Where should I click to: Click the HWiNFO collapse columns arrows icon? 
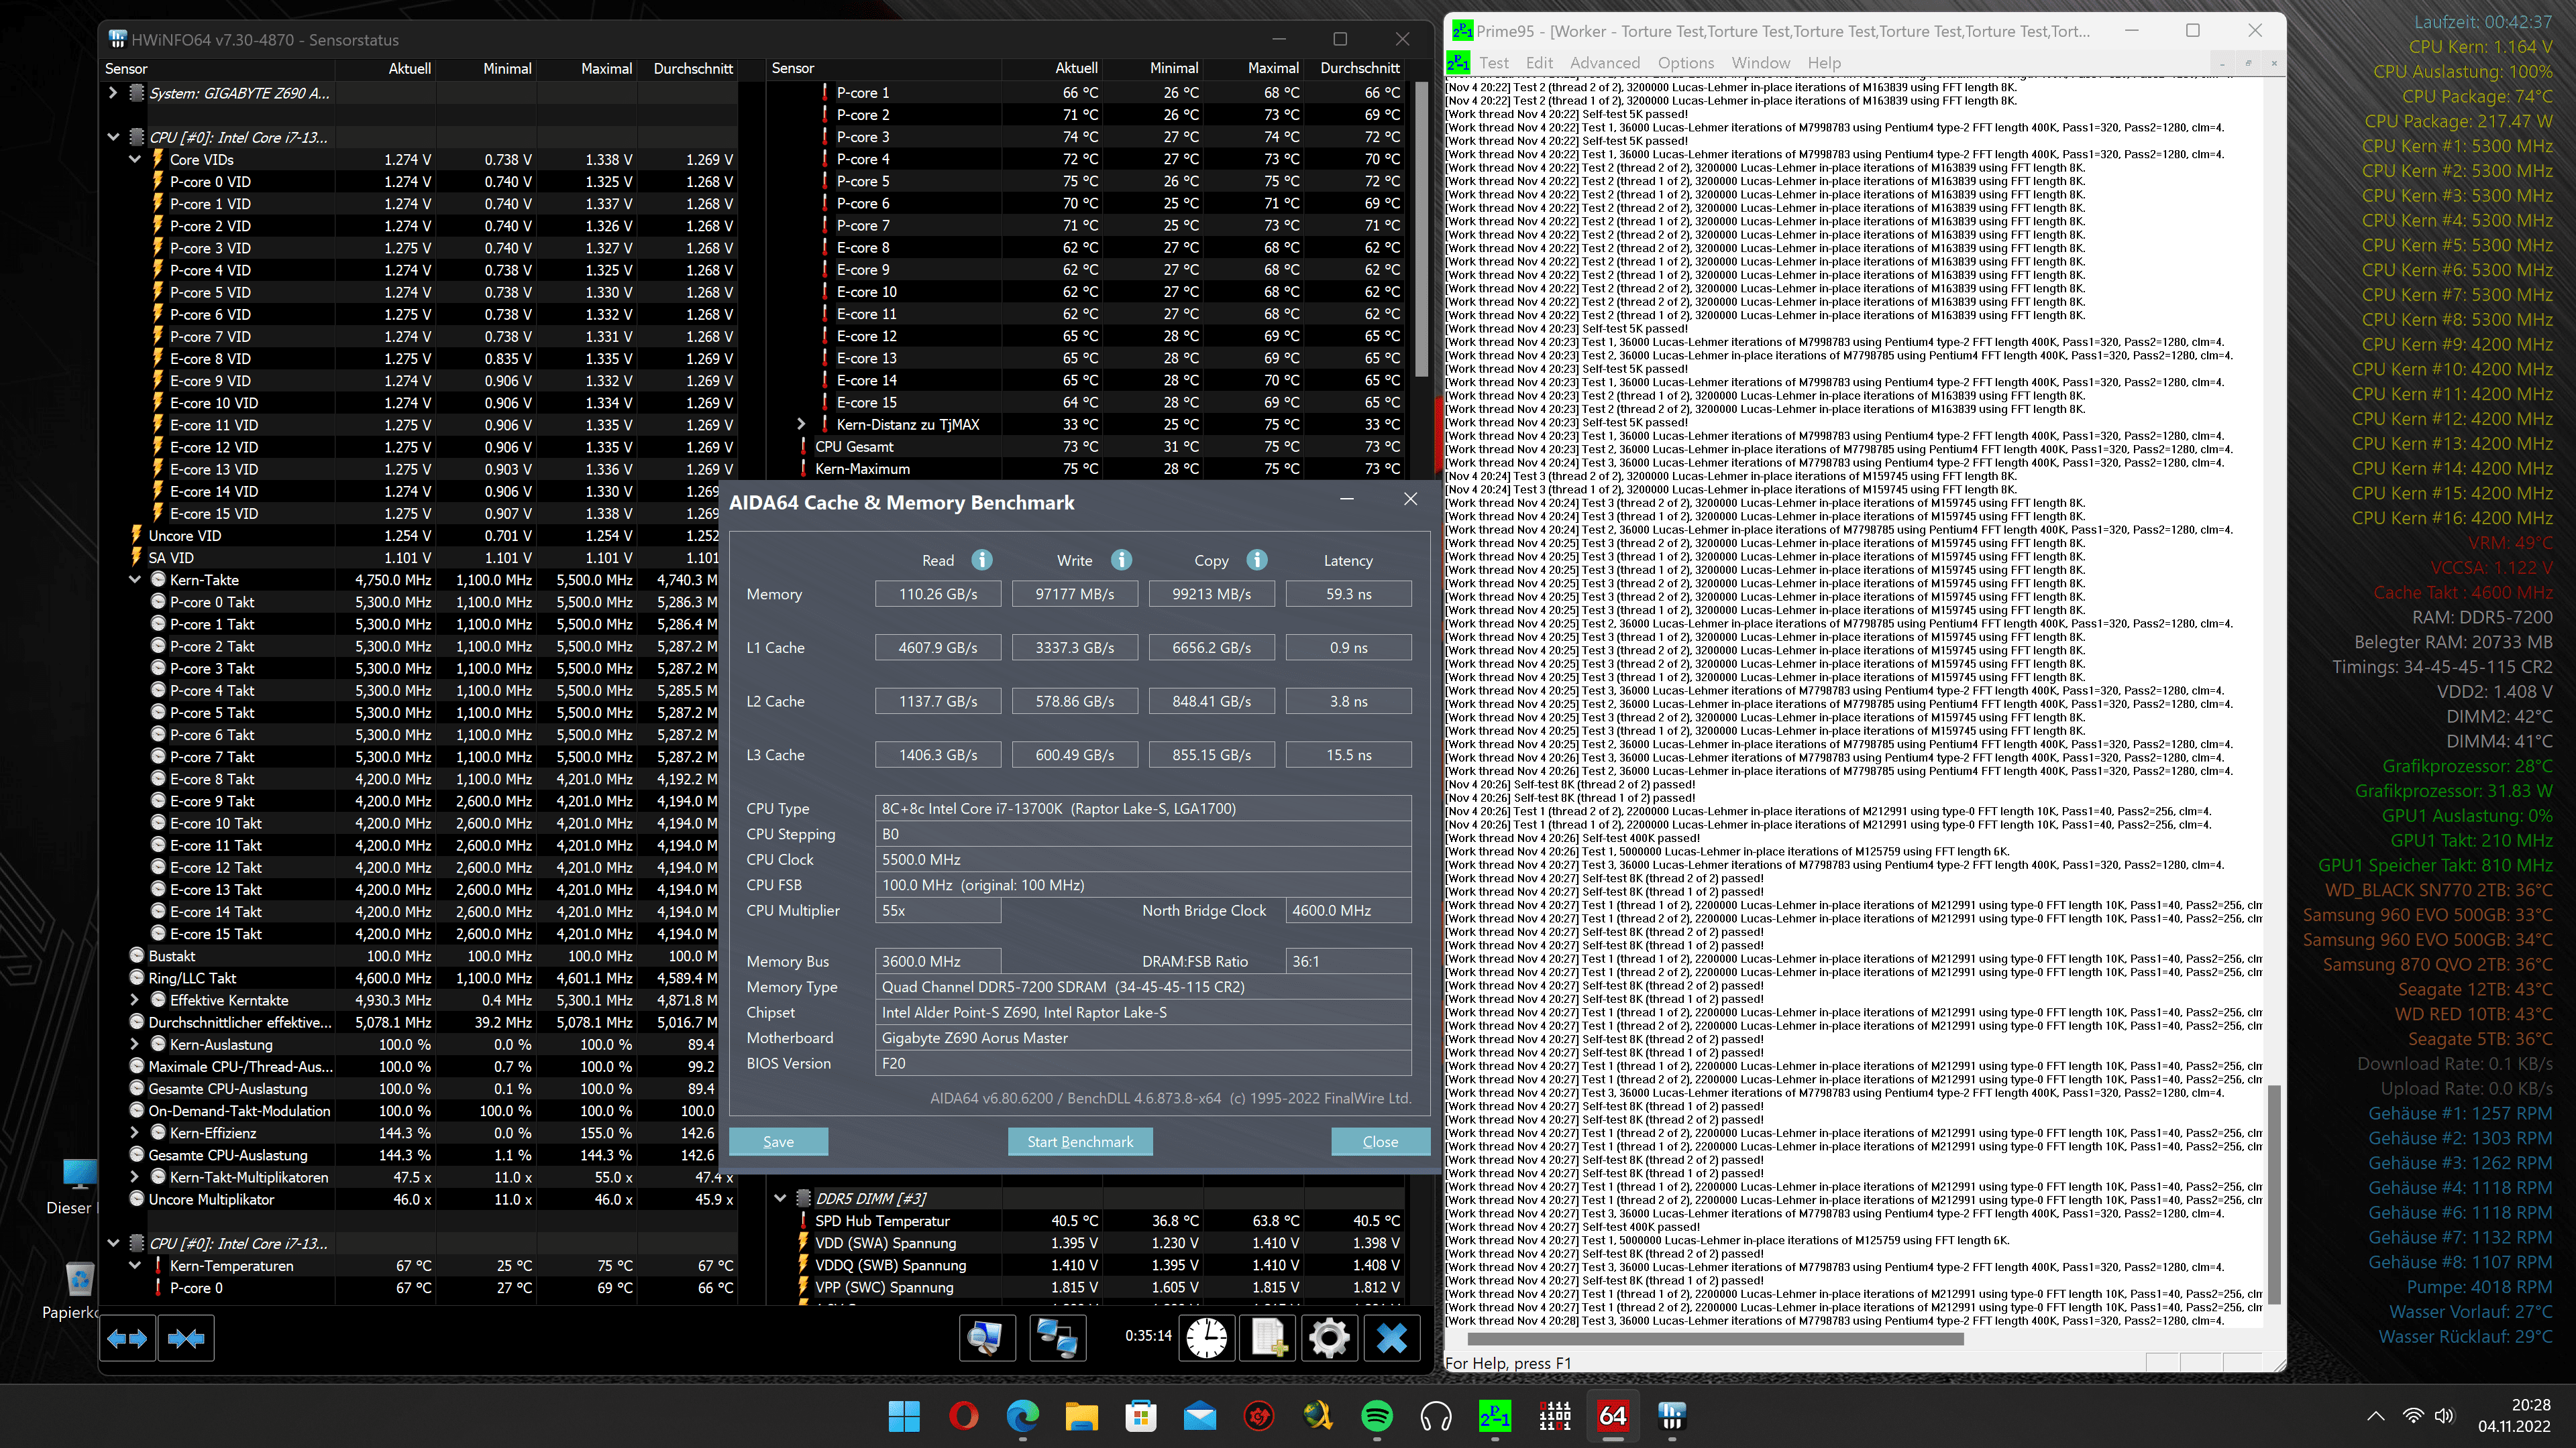pos(186,1338)
